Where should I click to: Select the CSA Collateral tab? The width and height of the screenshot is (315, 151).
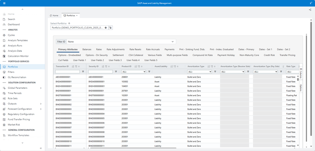pyautogui.click(x=136, y=55)
